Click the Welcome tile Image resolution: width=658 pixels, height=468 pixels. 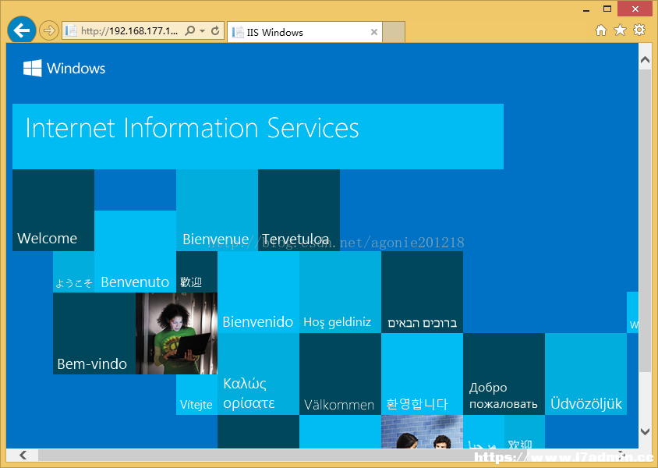coord(53,211)
